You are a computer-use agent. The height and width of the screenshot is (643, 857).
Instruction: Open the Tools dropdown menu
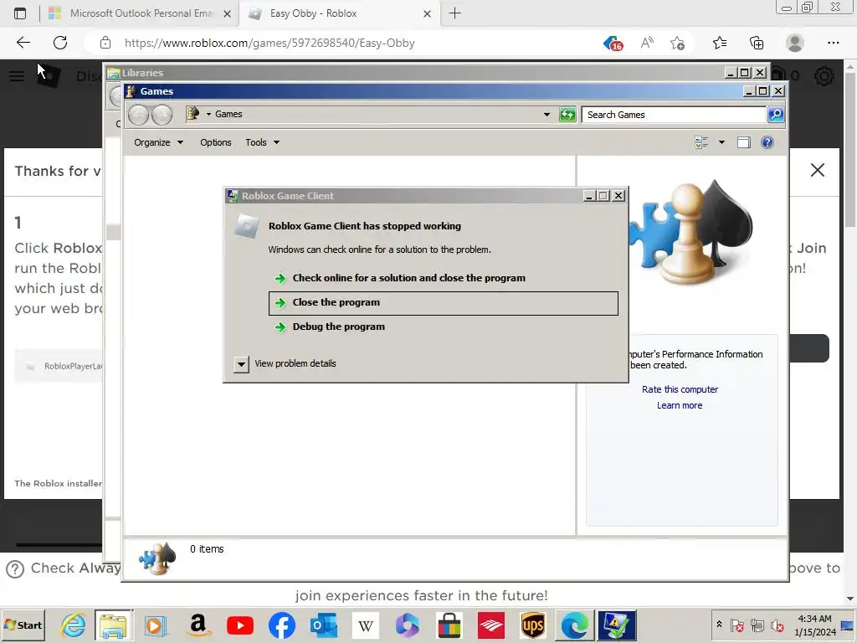click(x=262, y=142)
